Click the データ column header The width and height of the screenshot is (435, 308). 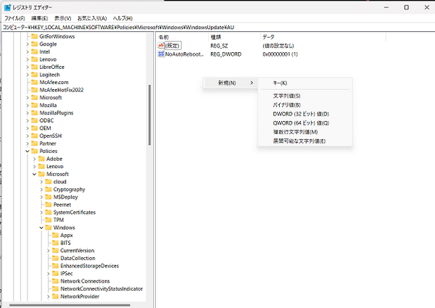point(268,36)
